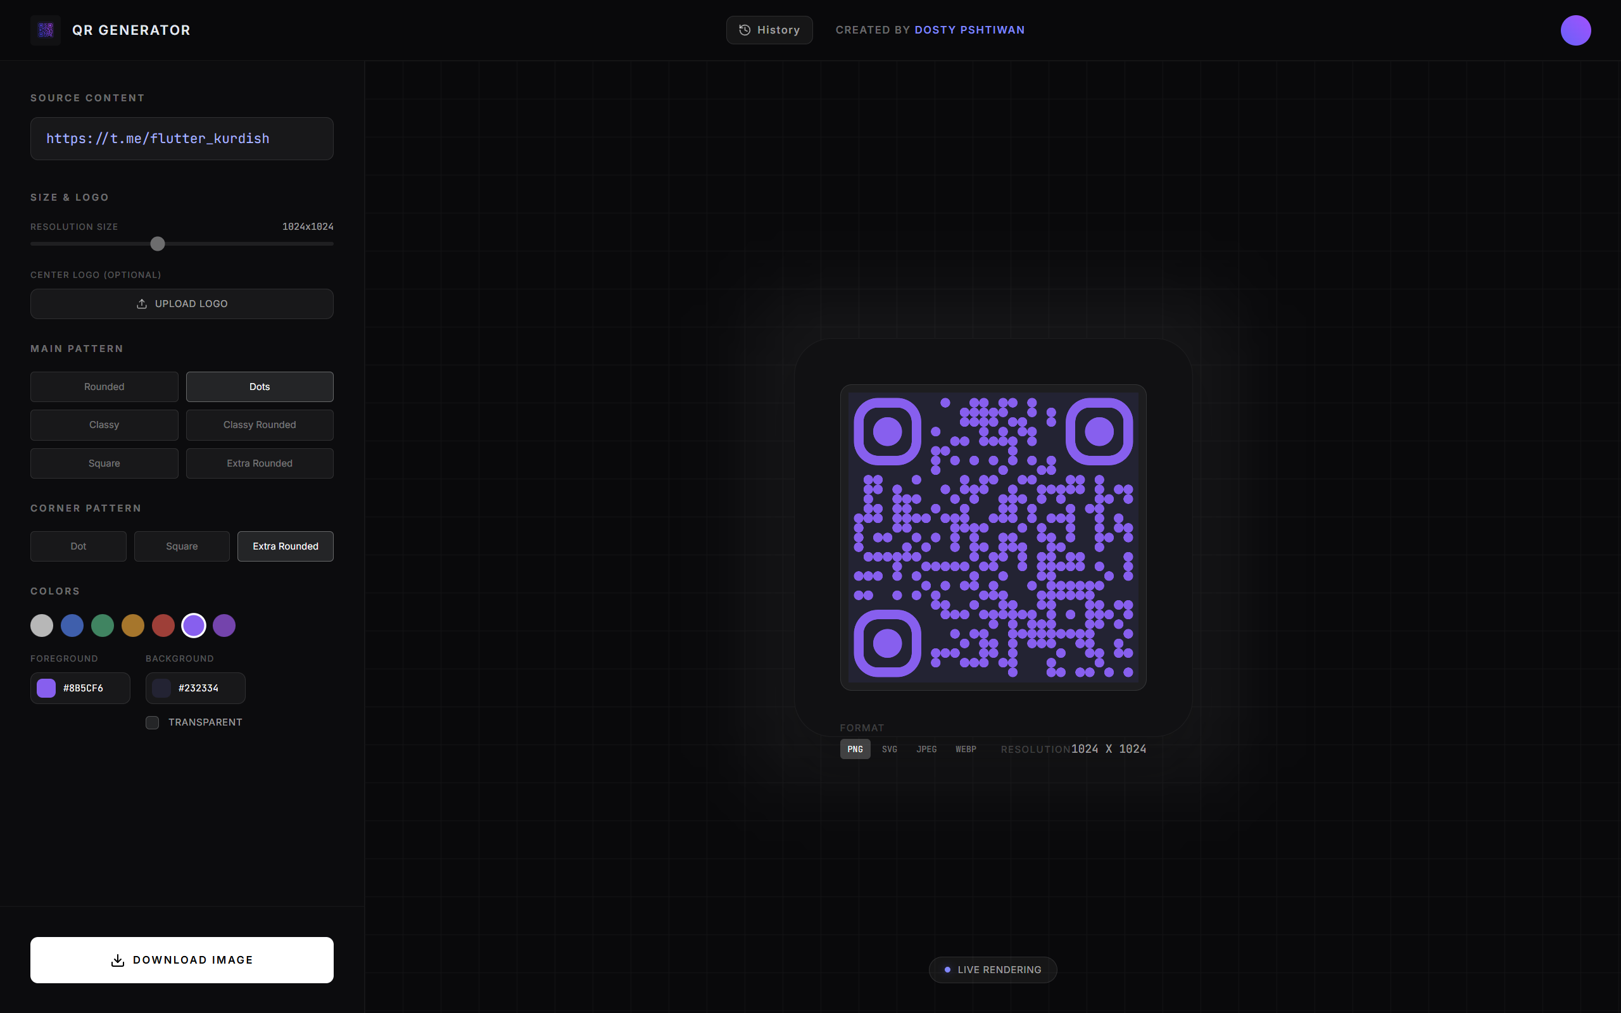Adjust the resolution size slider handle
Image resolution: width=1621 pixels, height=1013 pixels.
[158, 244]
